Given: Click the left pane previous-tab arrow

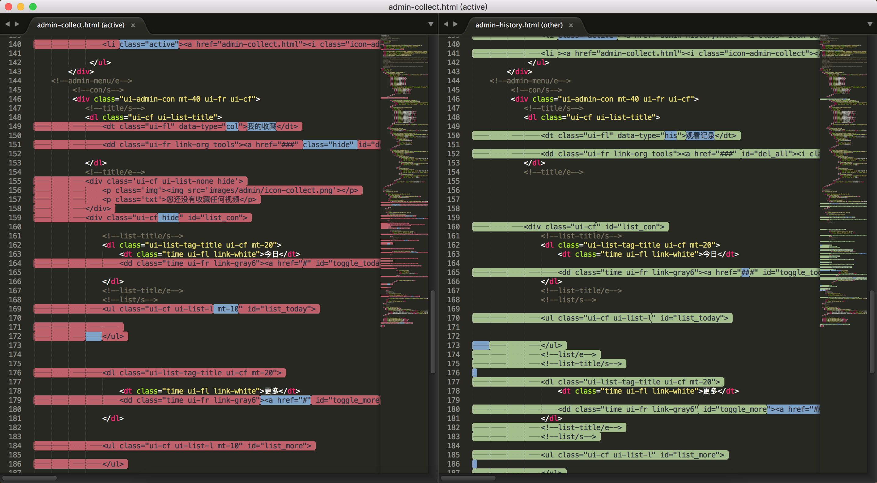Looking at the screenshot, I should click(7, 24).
